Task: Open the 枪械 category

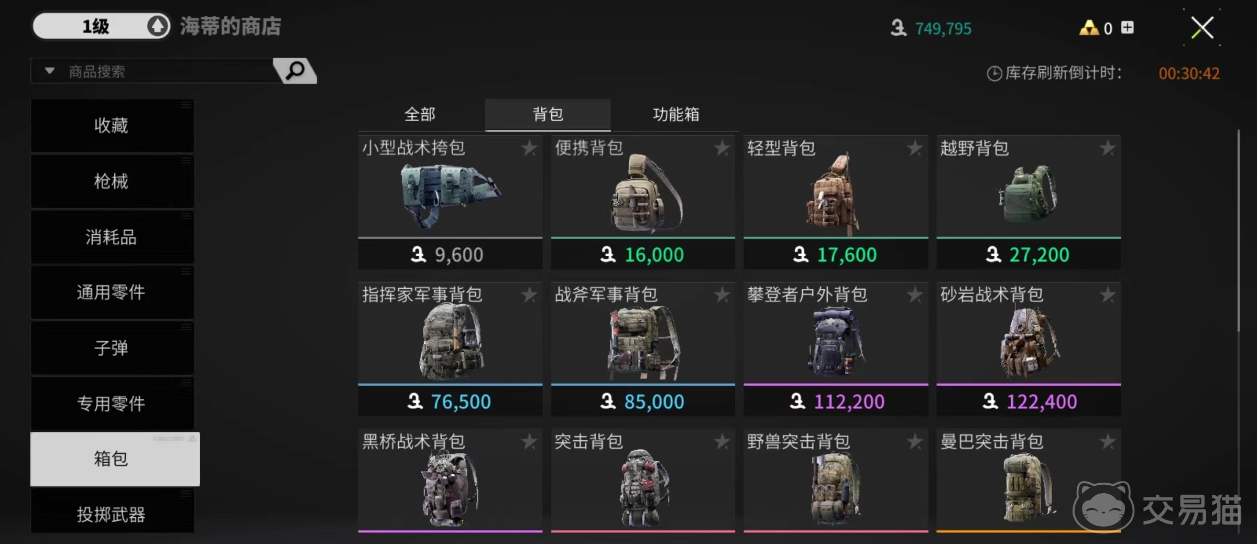Action: (x=112, y=181)
